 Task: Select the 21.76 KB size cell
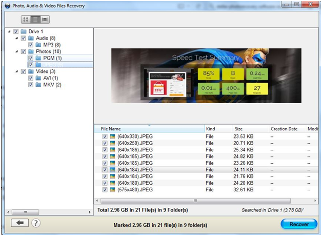click(x=243, y=176)
